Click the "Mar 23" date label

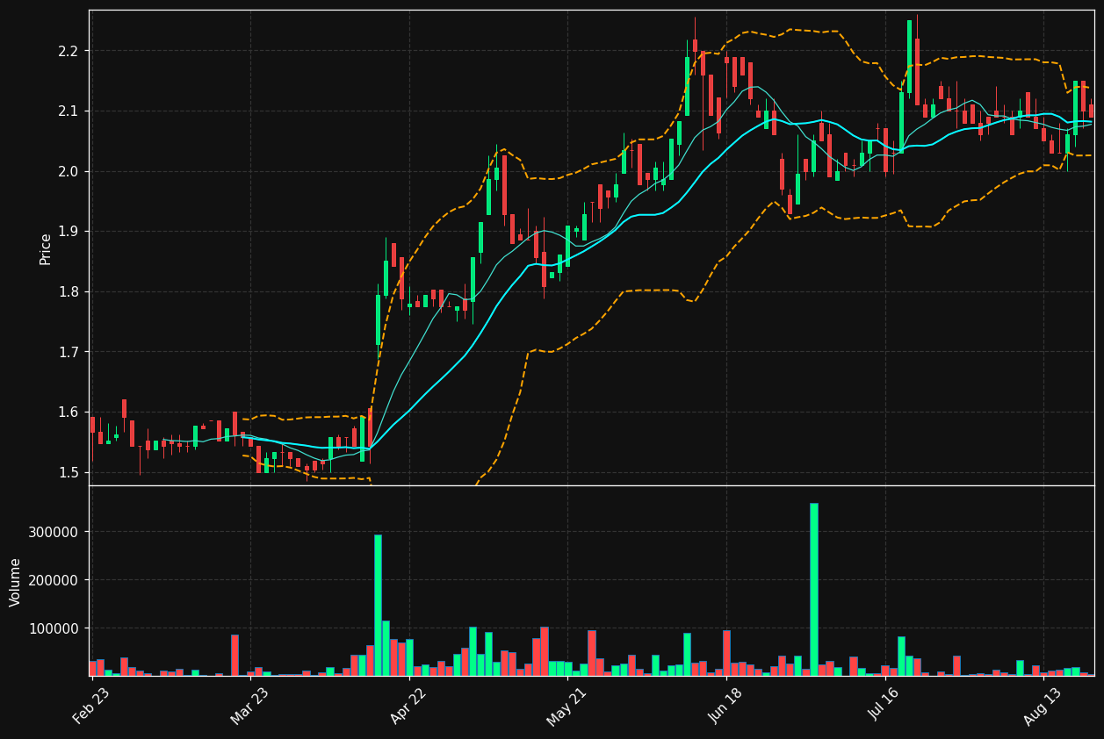pyautogui.click(x=250, y=706)
